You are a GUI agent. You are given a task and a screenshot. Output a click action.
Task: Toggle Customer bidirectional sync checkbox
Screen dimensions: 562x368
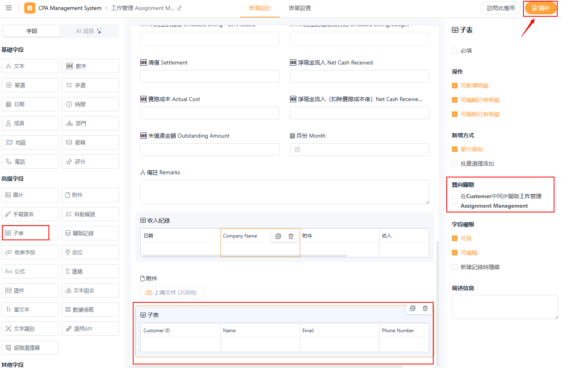tap(455, 201)
